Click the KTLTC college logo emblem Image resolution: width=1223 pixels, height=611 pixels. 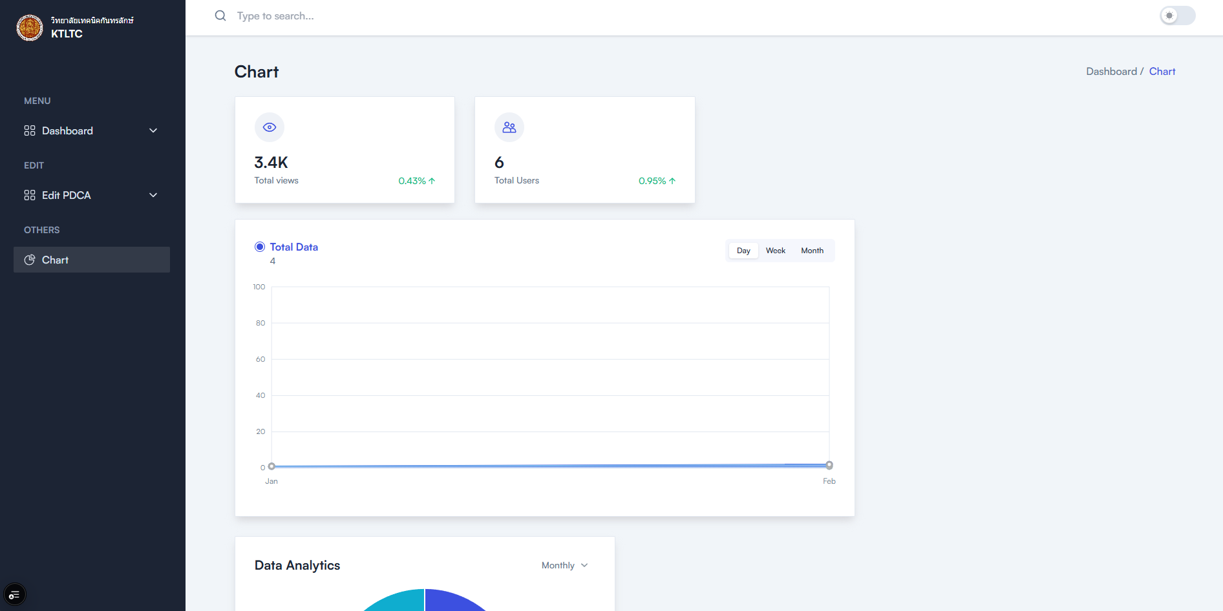[x=30, y=28]
